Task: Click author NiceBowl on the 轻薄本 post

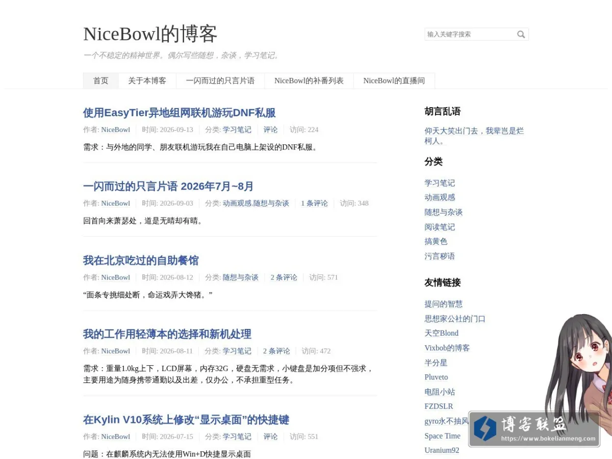Action: [x=116, y=351]
